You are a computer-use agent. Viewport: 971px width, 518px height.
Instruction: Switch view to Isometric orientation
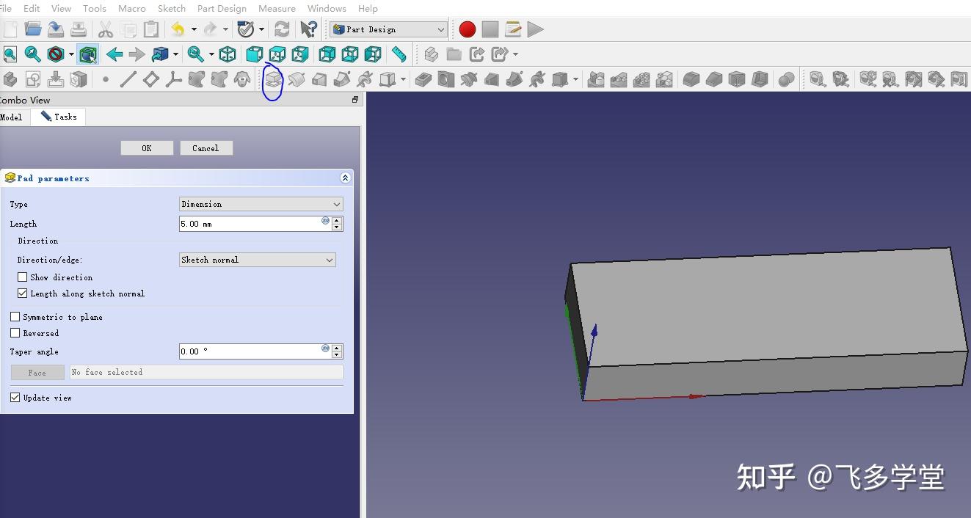click(227, 54)
